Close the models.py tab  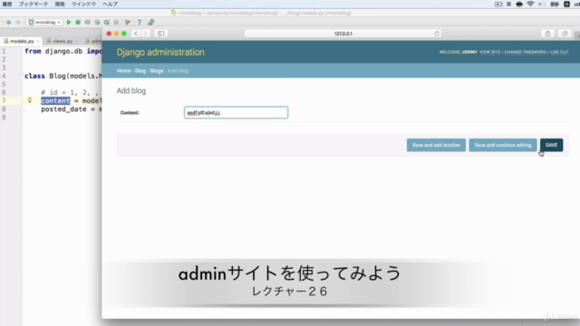[38, 42]
